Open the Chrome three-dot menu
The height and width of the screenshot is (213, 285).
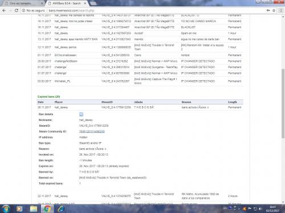pos(280,11)
